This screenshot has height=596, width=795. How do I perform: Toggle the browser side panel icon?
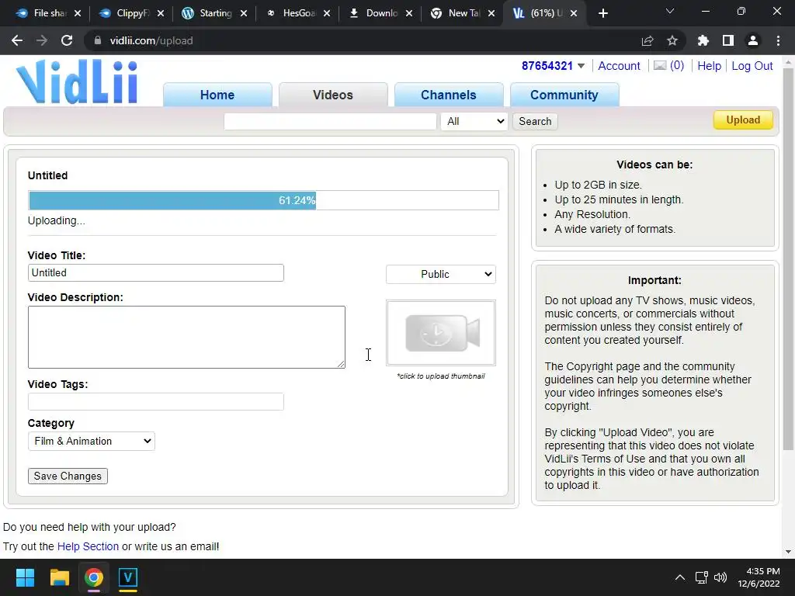pos(728,40)
